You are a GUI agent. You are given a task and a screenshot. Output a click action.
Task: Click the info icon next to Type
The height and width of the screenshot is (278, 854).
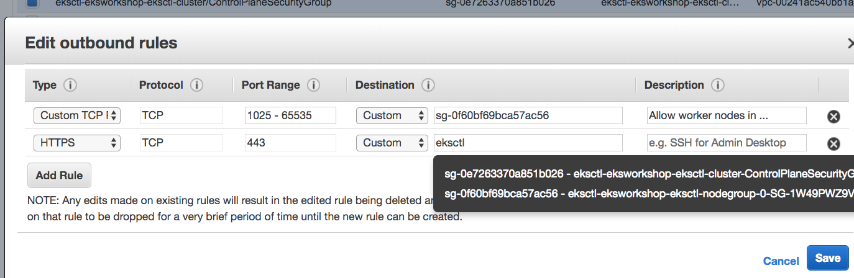click(x=70, y=85)
